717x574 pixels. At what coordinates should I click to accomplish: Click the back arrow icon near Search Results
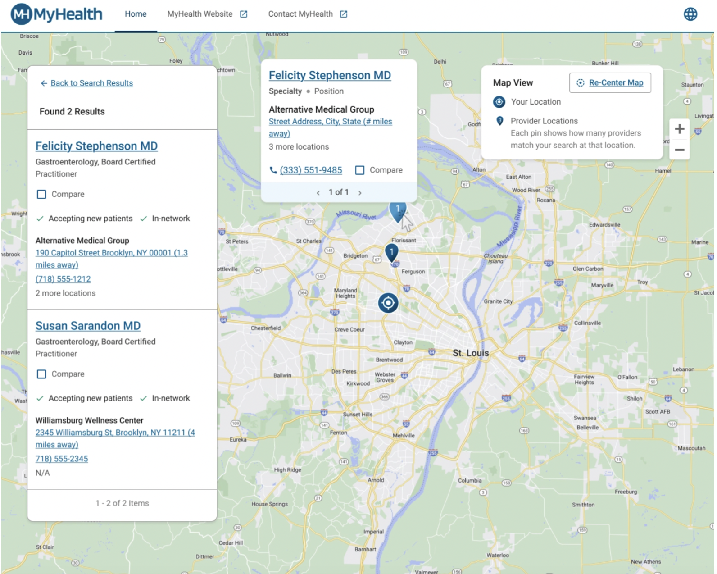pos(44,83)
